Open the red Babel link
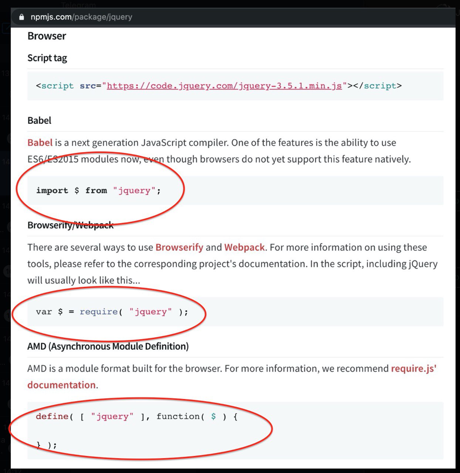Viewport: 460px width, 473px height. click(x=40, y=143)
